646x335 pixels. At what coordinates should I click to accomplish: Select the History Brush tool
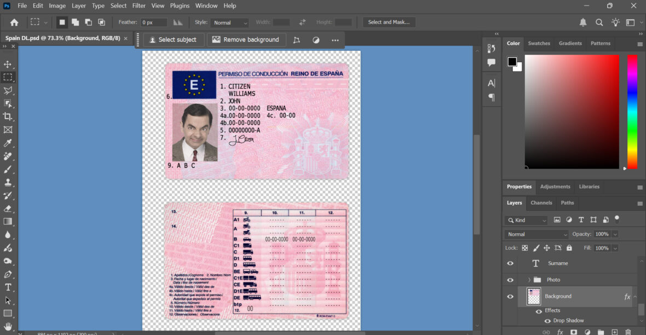tap(8, 195)
